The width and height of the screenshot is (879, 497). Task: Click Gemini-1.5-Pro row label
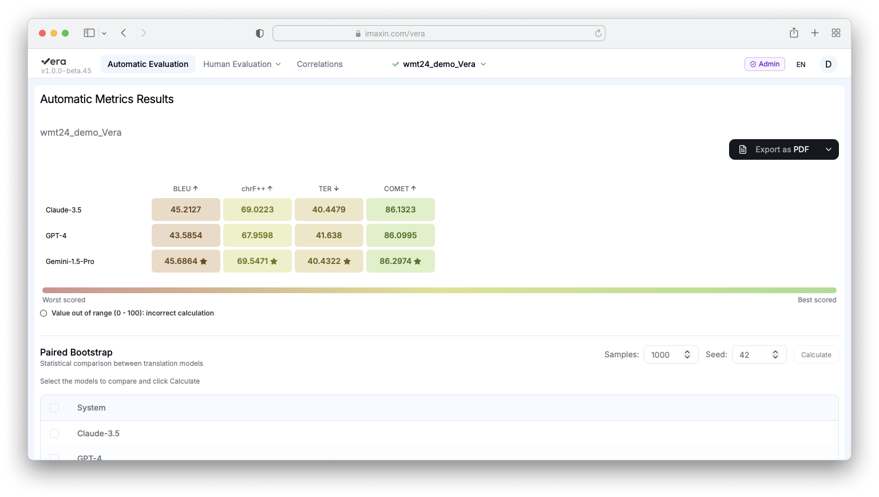click(x=70, y=262)
